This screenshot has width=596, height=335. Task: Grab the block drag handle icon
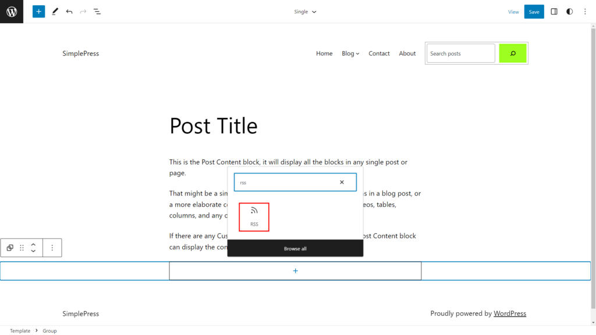click(22, 247)
